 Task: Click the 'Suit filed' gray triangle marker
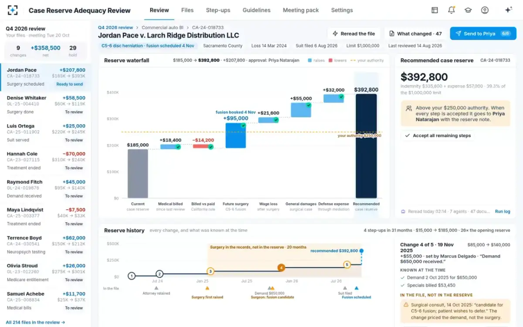click(x=345, y=288)
